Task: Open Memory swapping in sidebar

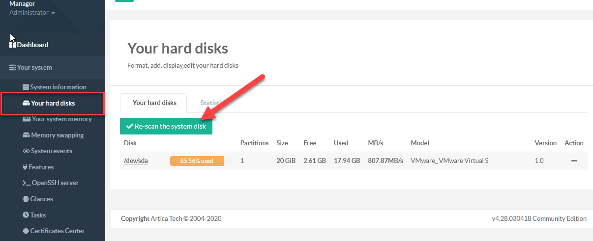Action: coord(57,135)
